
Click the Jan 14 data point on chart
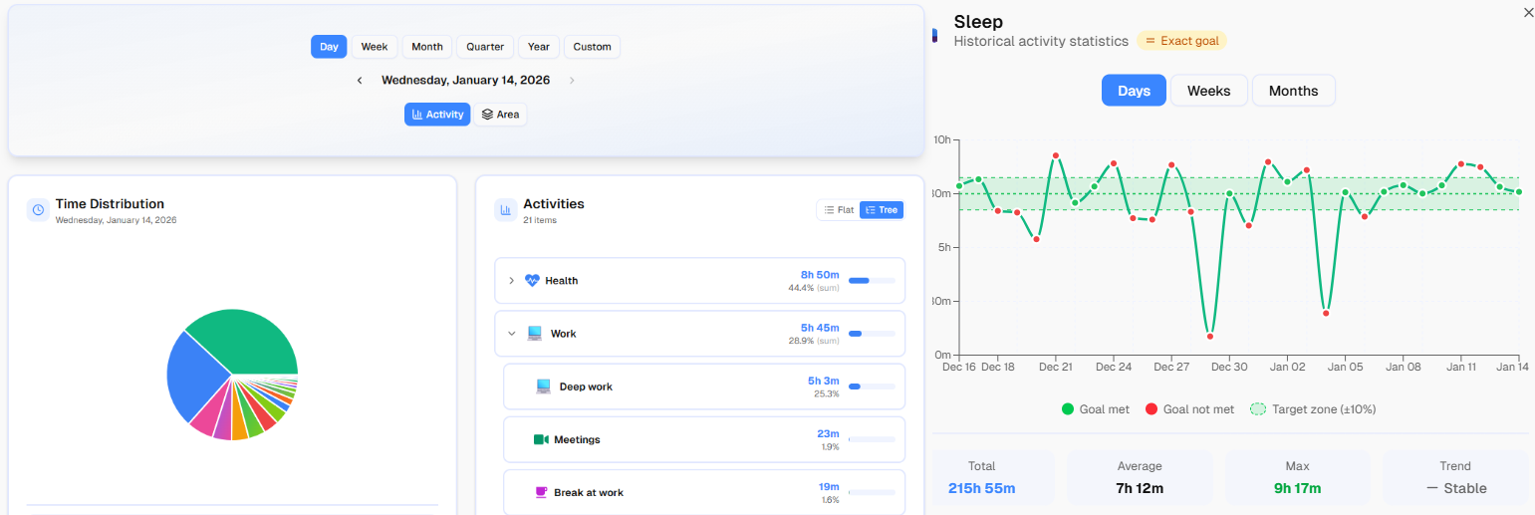(1518, 191)
